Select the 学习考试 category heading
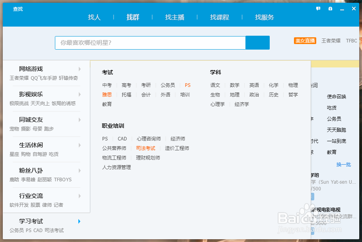The height and width of the screenshot is (242, 362). 31,221
